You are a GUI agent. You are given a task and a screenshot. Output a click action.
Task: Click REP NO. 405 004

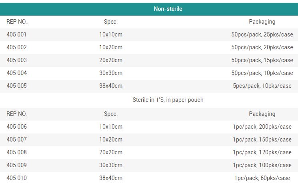(x=16, y=73)
